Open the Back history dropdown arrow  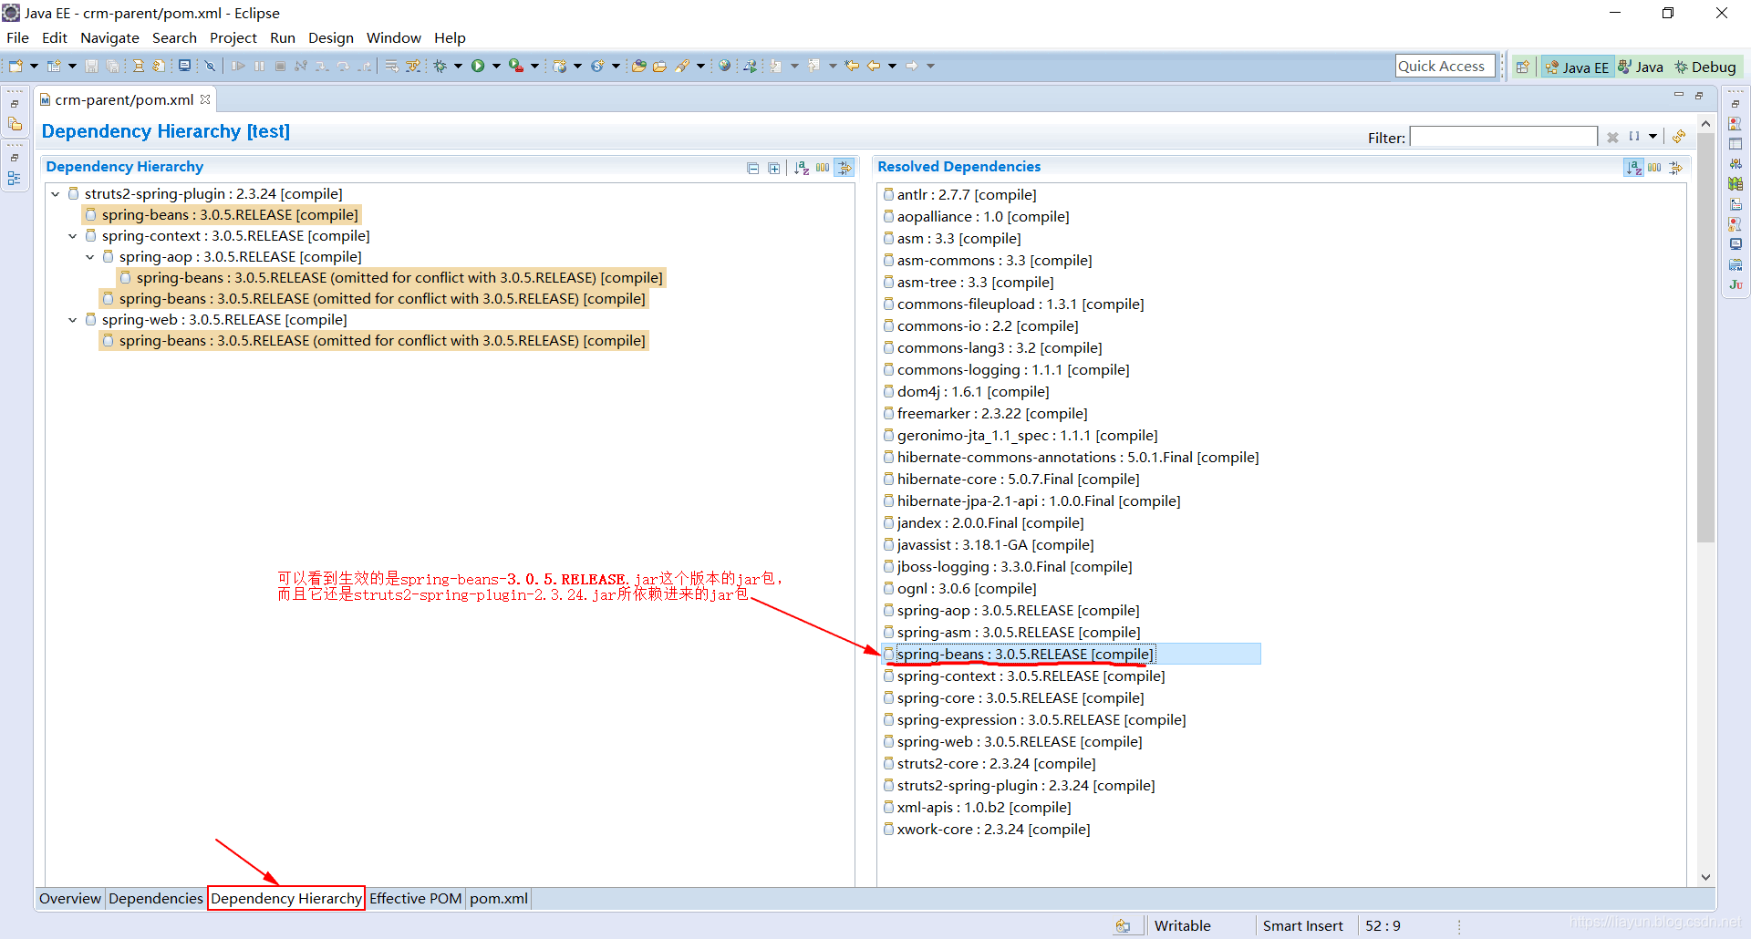tap(892, 66)
